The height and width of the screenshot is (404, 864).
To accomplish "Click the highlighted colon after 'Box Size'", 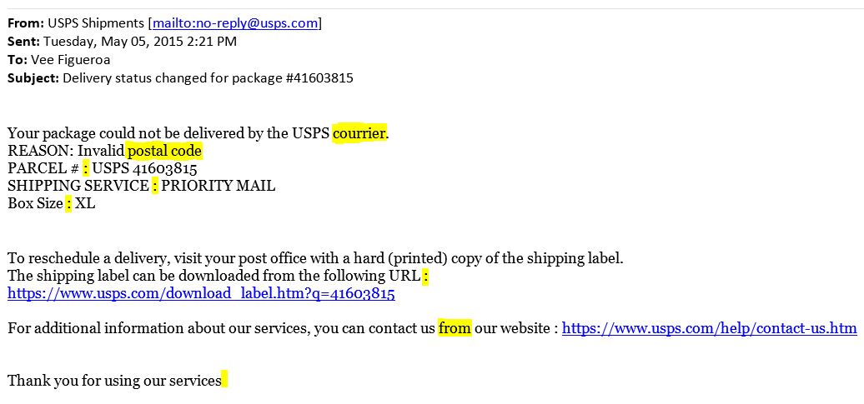I will point(68,203).
